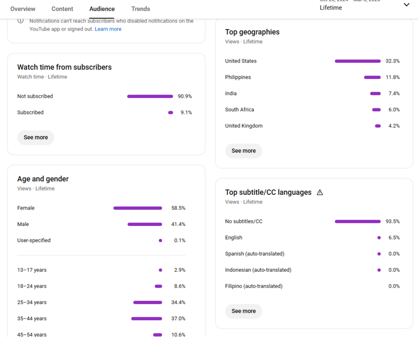Viewport: 418px width, 337px height.
Task: Select the Not subscribed 90.9% bar
Action: (150, 96)
